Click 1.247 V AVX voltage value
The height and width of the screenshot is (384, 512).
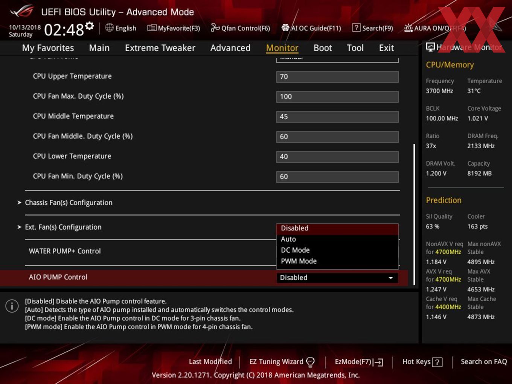(436, 289)
